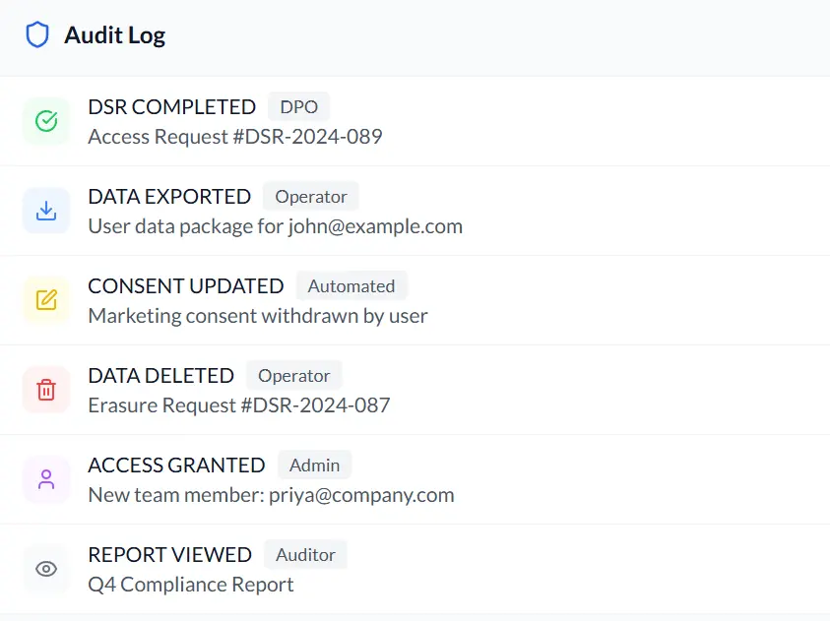Select the Audit Log header text

click(x=115, y=34)
